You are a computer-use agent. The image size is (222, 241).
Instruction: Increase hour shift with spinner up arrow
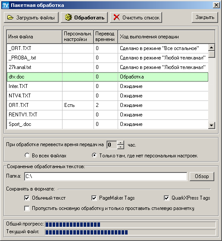pyautogui.click(x=121, y=143)
